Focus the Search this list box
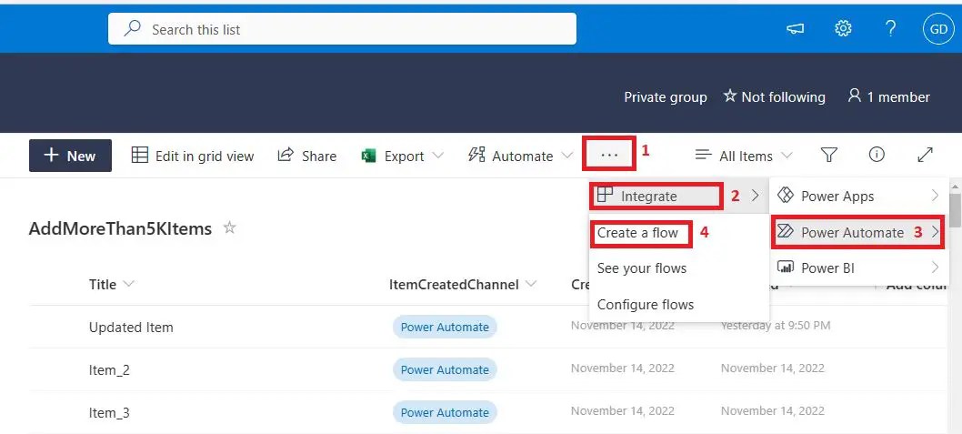The height and width of the screenshot is (434, 962). click(x=343, y=29)
